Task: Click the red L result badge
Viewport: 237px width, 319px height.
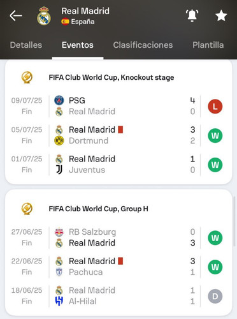Action: [x=215, y=106]
